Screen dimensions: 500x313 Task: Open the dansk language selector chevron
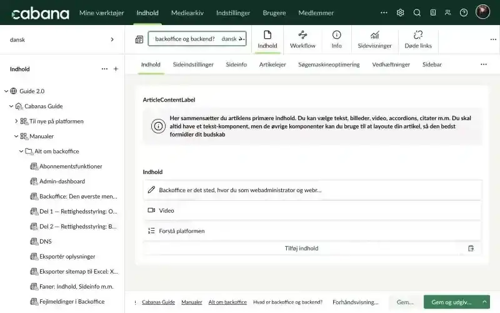coord(112,39)
